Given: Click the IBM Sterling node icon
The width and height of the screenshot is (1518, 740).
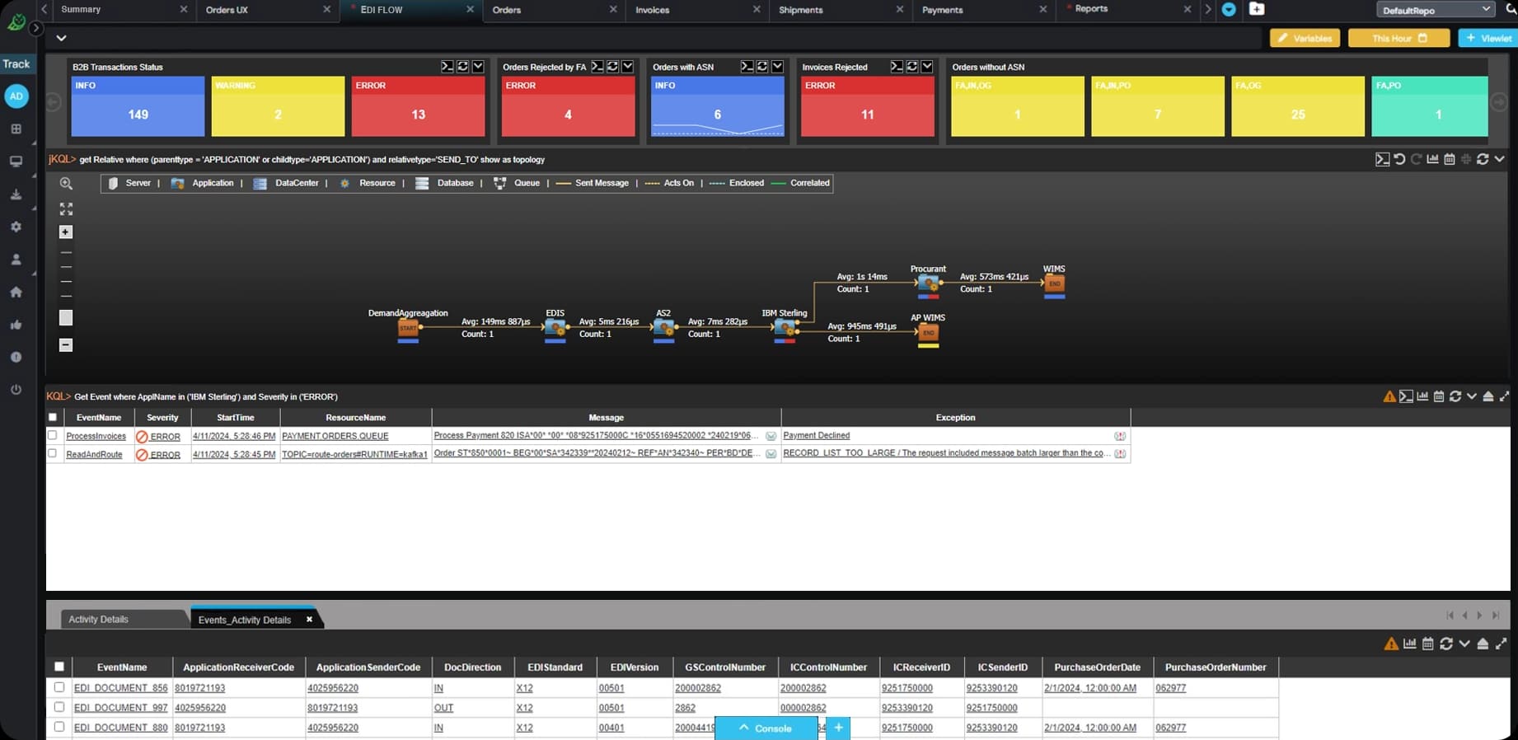Looking at the screenshot, I should 785,329.
